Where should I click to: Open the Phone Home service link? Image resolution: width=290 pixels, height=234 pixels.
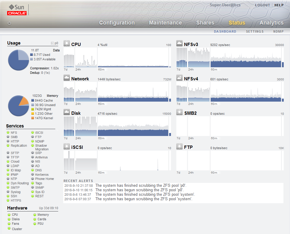click(x=44, y=179)
